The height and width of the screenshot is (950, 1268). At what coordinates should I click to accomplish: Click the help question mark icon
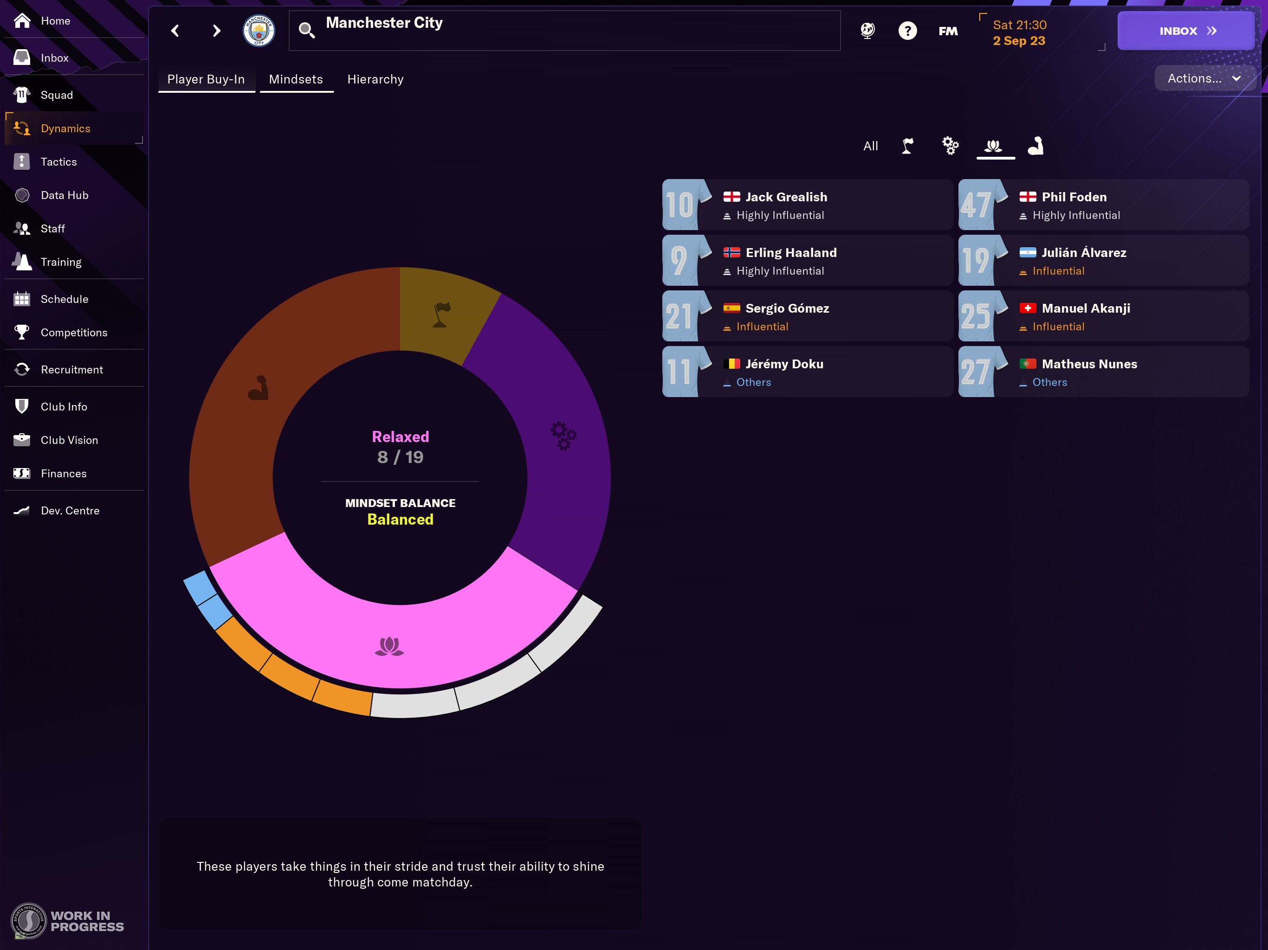[907, 31]
